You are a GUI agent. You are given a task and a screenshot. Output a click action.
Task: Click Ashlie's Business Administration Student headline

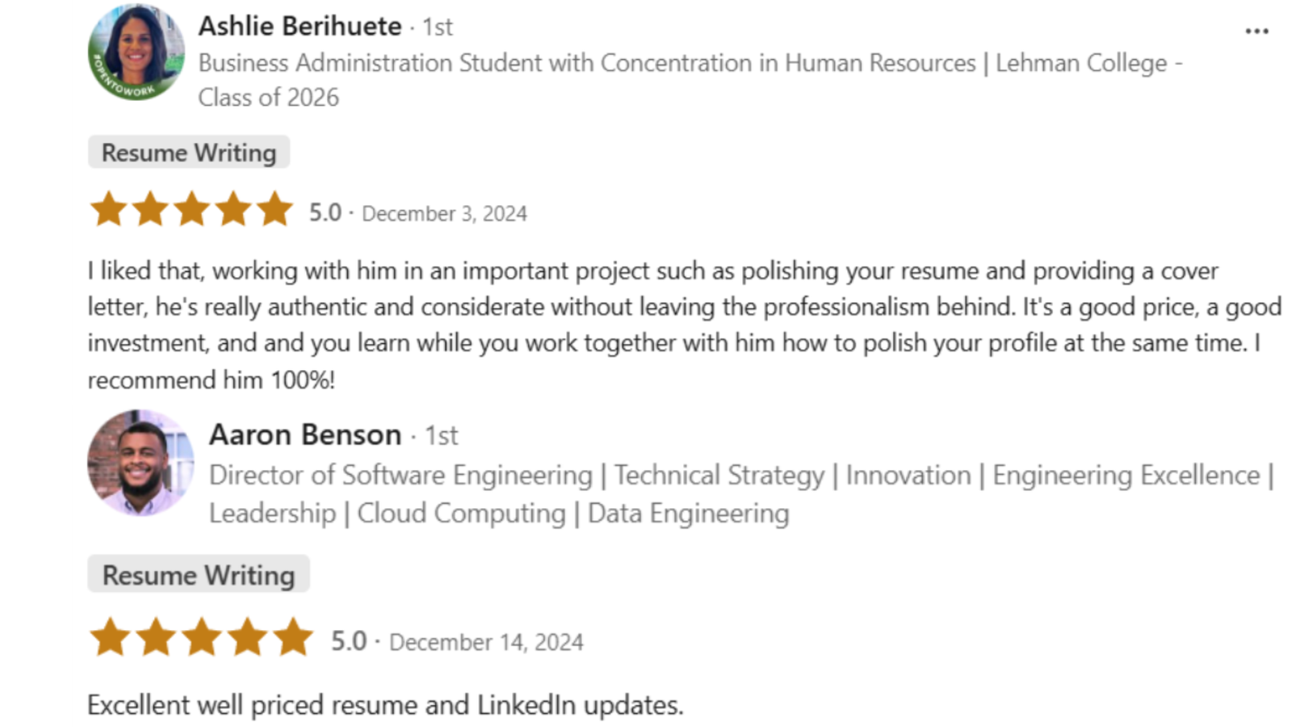tap(690, 80)
